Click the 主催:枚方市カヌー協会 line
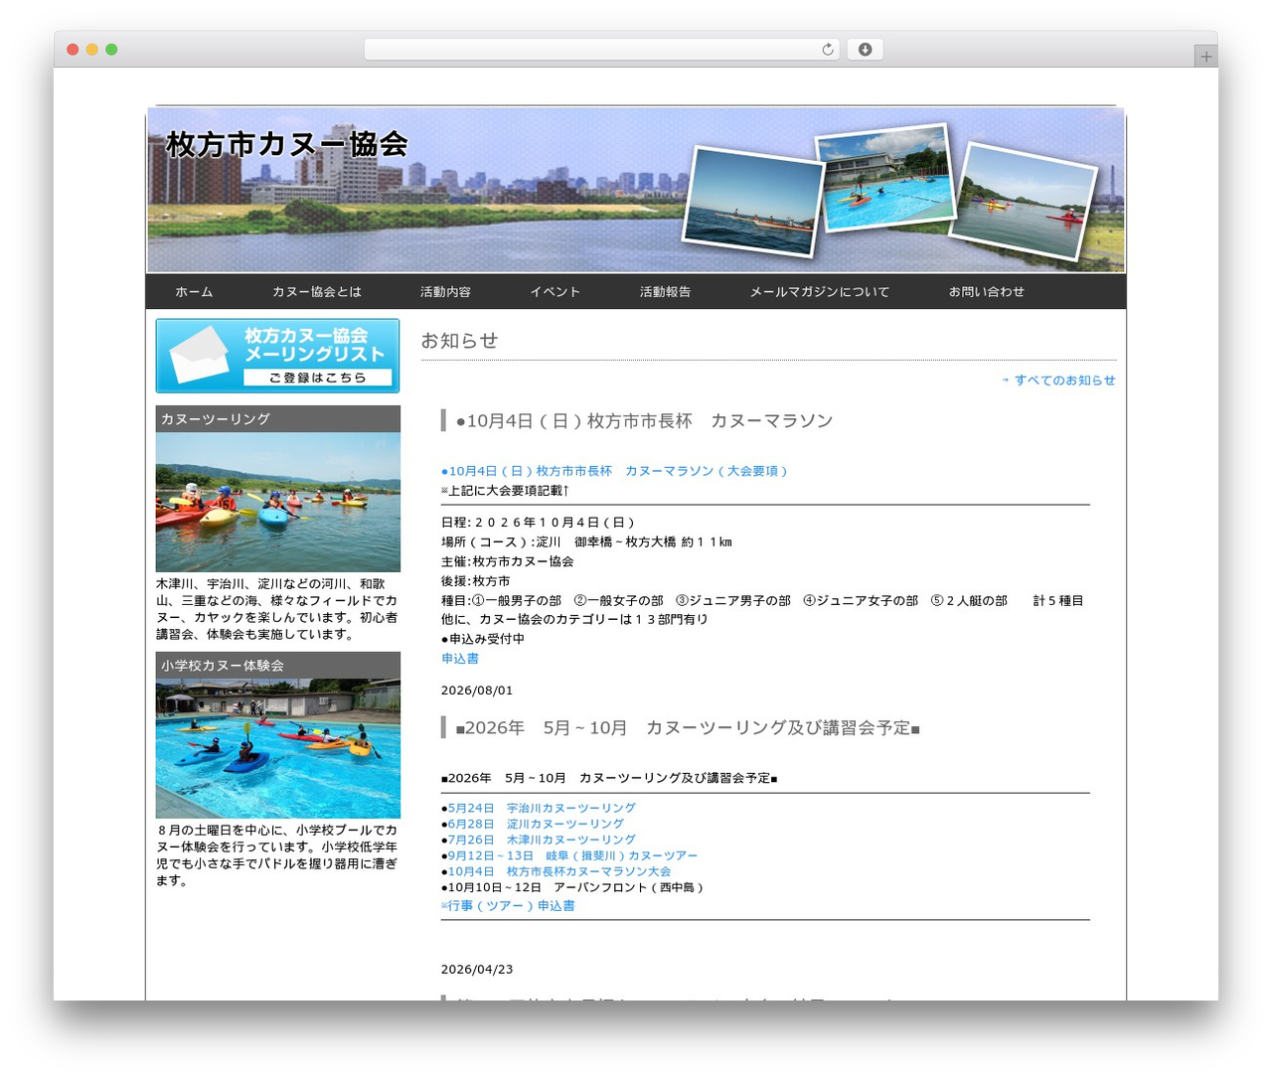The height and width of the screenshot is (1077, 1272). point(508,562)
